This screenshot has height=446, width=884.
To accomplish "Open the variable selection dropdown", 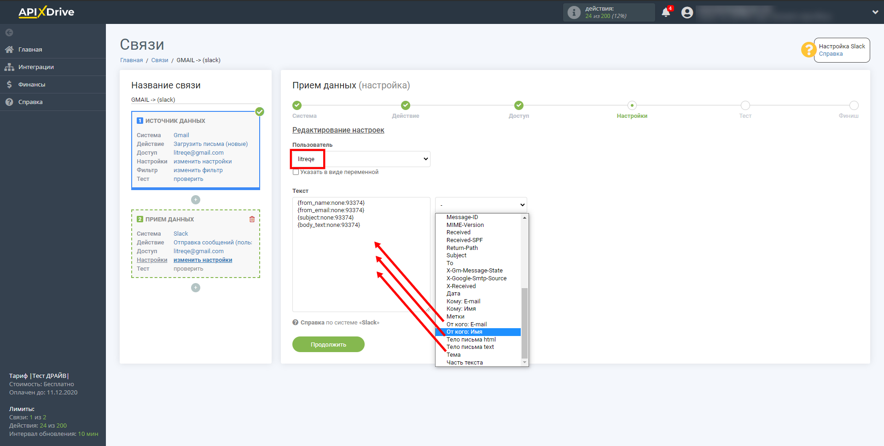I will 481,205.
